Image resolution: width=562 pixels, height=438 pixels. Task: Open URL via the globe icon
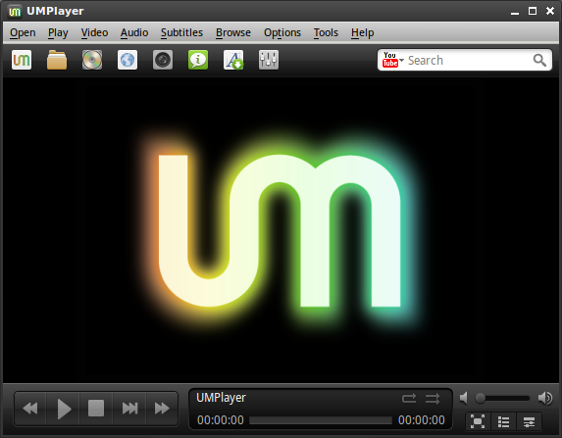pyautogui.click(x=128, y=60)
